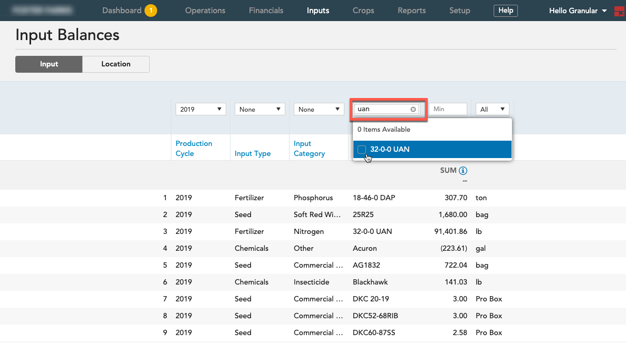
Task: Open the Operations menu
Action: coord(205,11)
